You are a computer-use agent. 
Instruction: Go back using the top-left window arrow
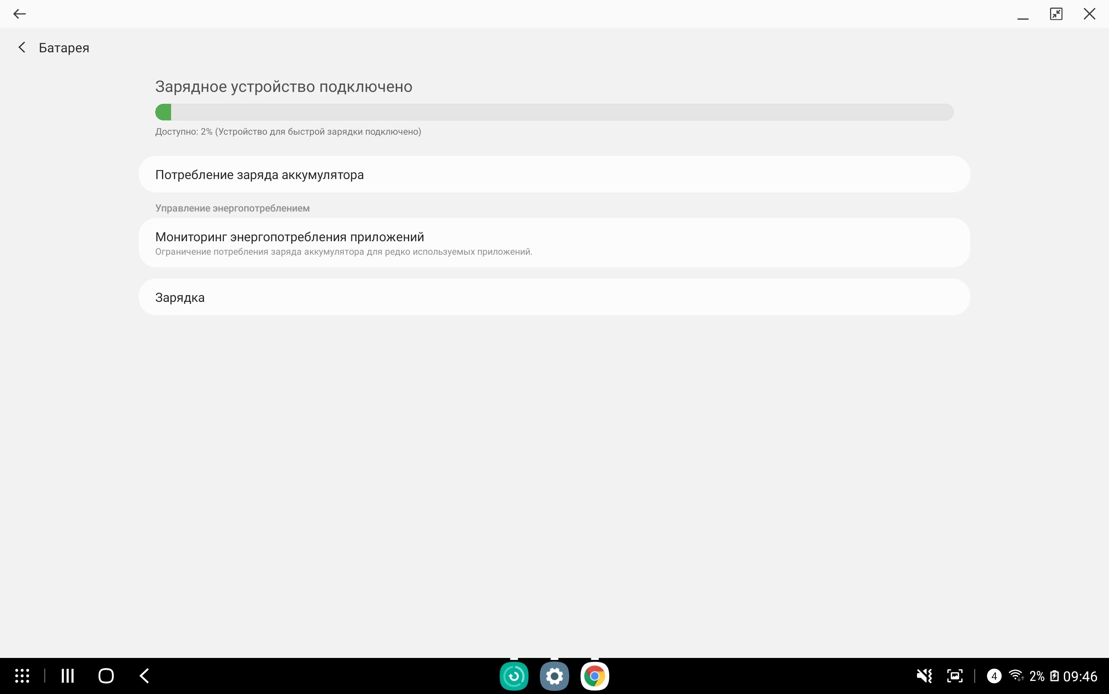coord(19,14)
